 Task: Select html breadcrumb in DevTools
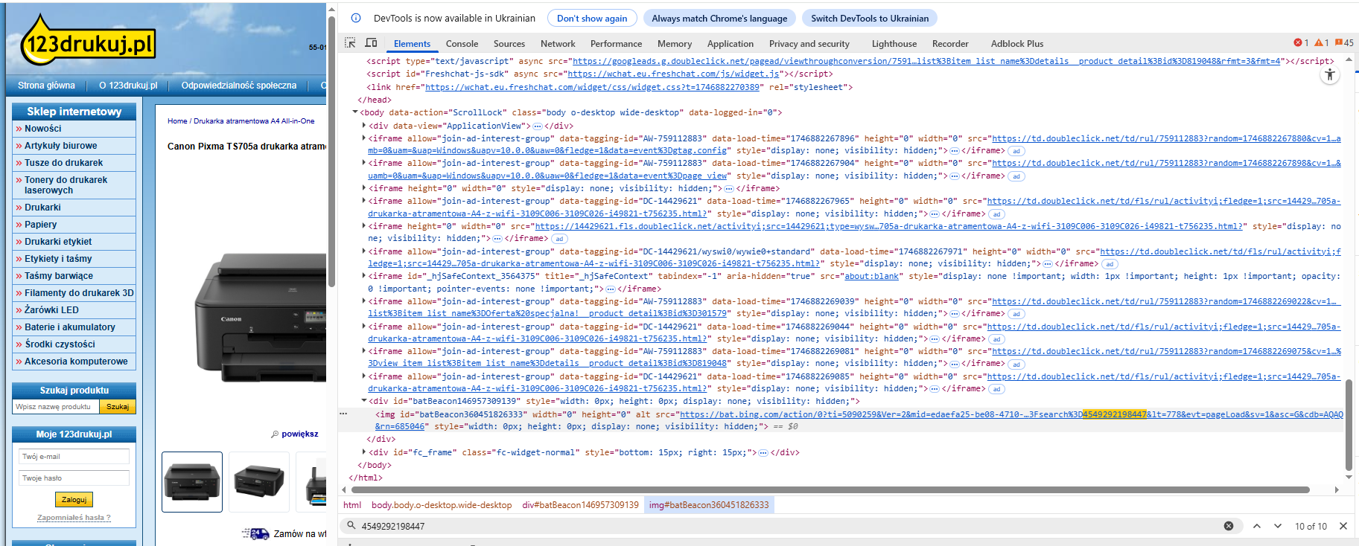pos(352,505)
